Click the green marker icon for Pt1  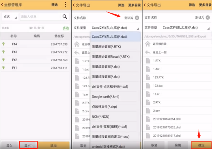4,68
